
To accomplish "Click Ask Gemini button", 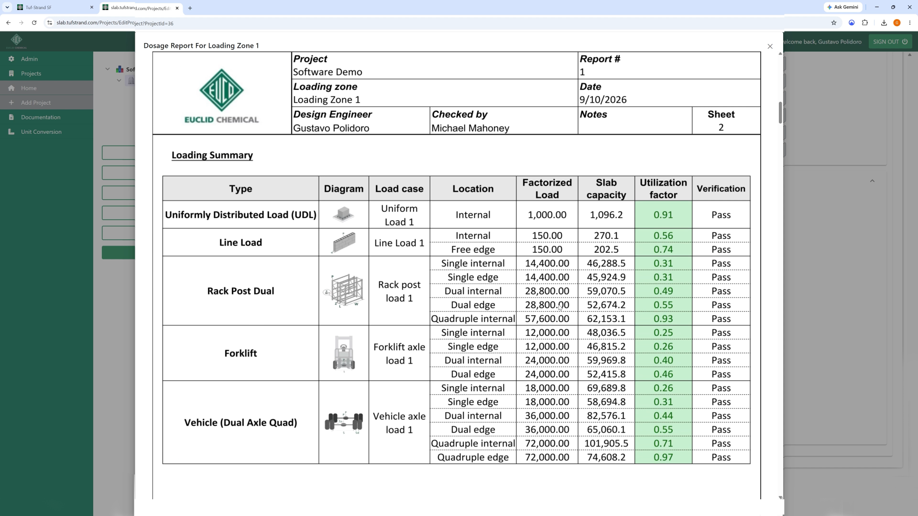I will [x=843, y=7].
